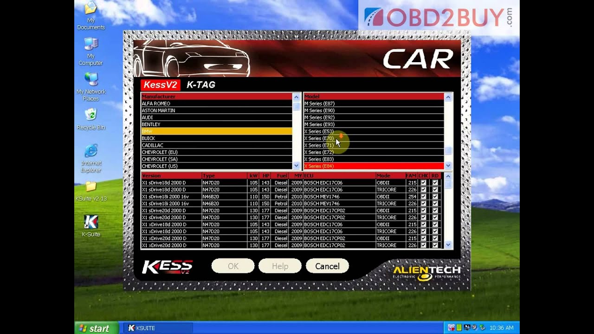
Task: Select CADILLAC in Manufacturer list
Action: [x=217, y=145]
